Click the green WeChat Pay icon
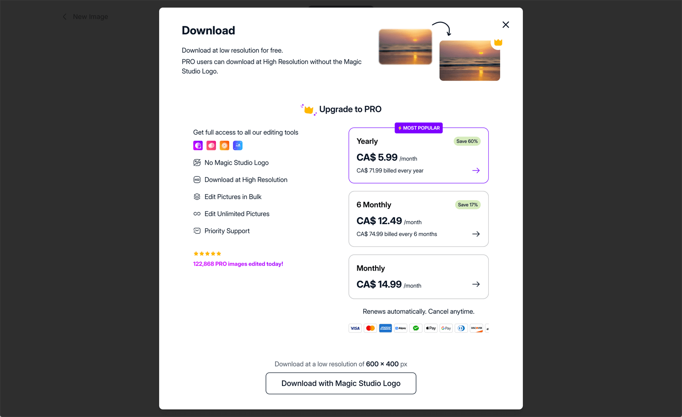 tap(416, 328)
